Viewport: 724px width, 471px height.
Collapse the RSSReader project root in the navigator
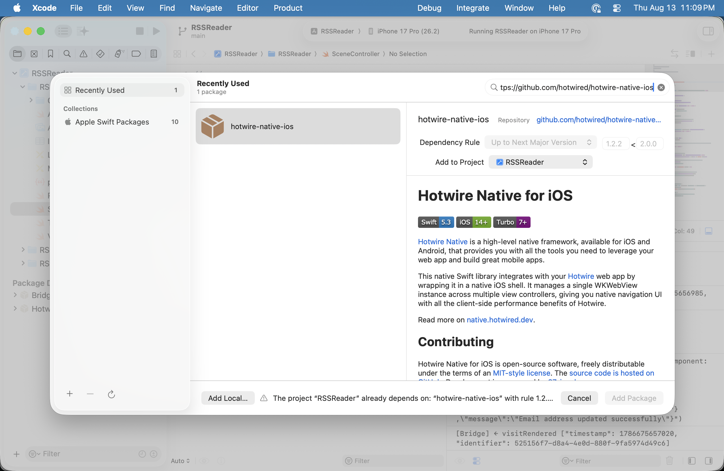[x=15, y=73]
